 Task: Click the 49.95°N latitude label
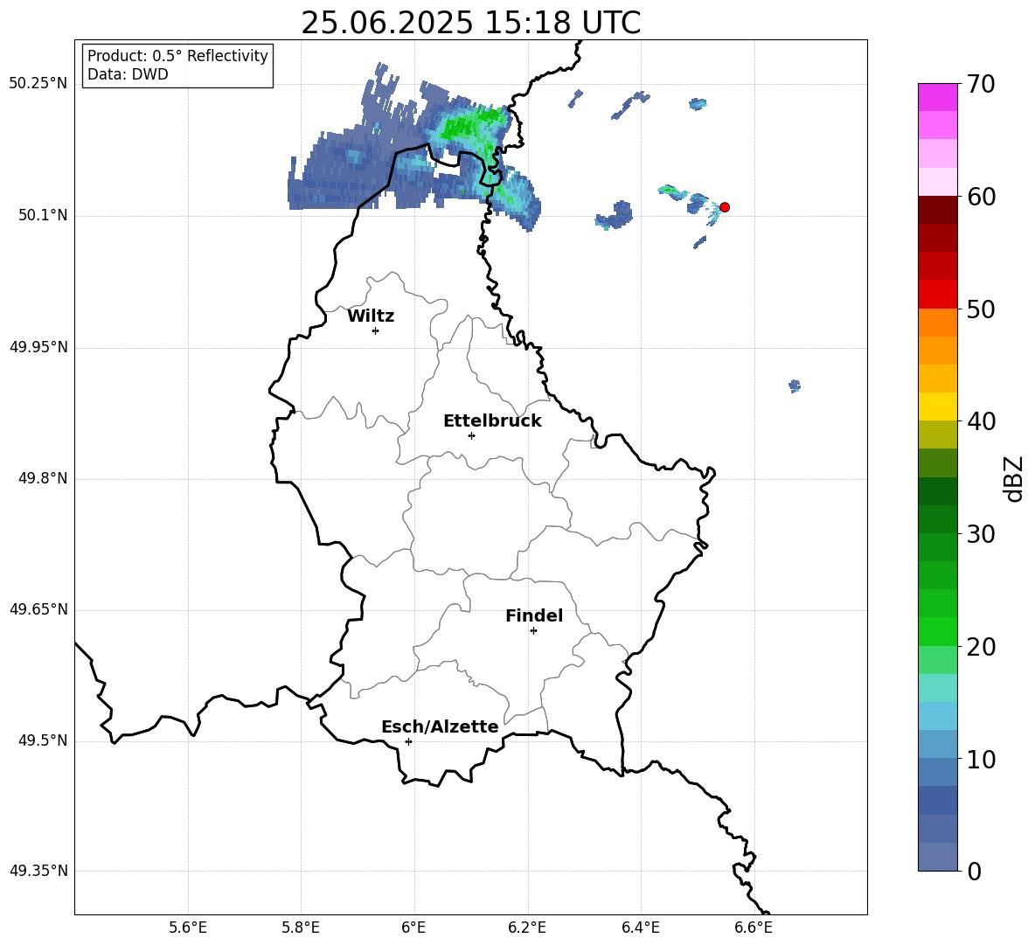(x=38, y=347)
